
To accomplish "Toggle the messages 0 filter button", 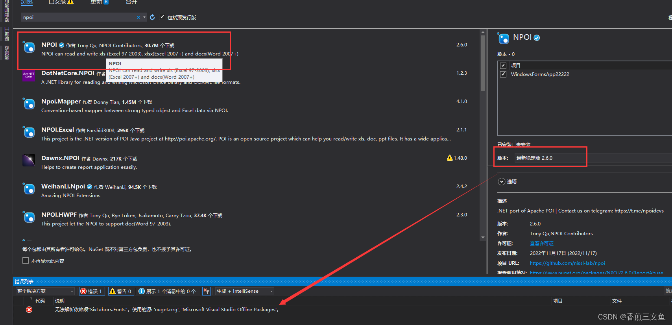I will coord(167,291).
